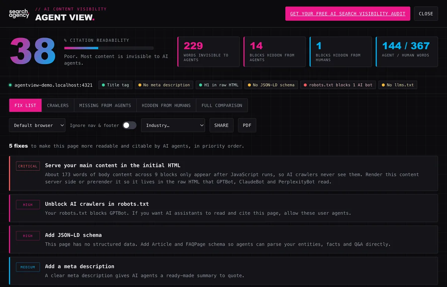Click the robots.txt blocks 1 AI bot chip

pyautogui.click(x=338, y=85)
